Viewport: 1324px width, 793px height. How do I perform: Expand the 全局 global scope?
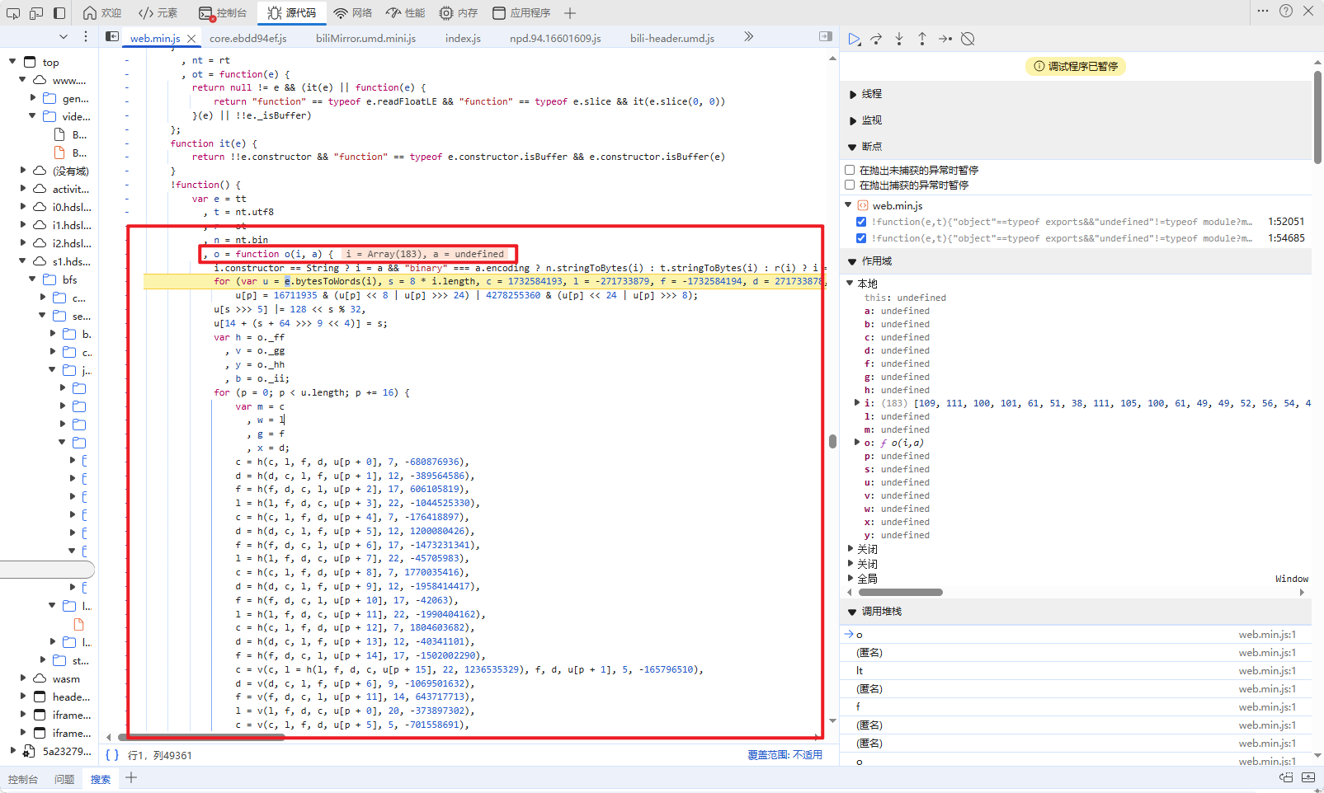click(x=850, y=579)
